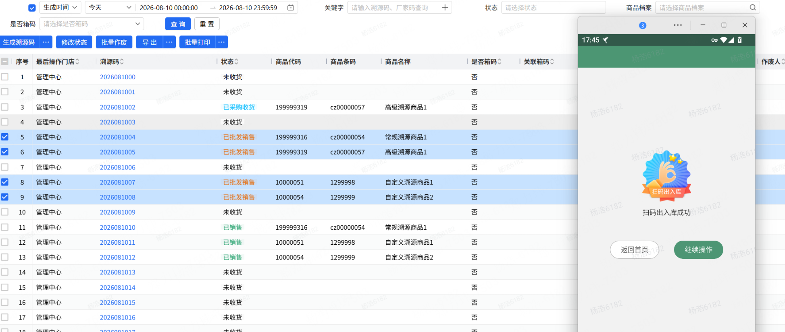
Task: Toggle the 生成时间 filter checkbox
Action: [32, 8]
